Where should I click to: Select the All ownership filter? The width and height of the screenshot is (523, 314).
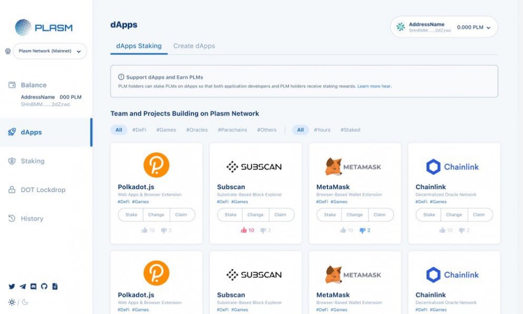coord(301,130)
